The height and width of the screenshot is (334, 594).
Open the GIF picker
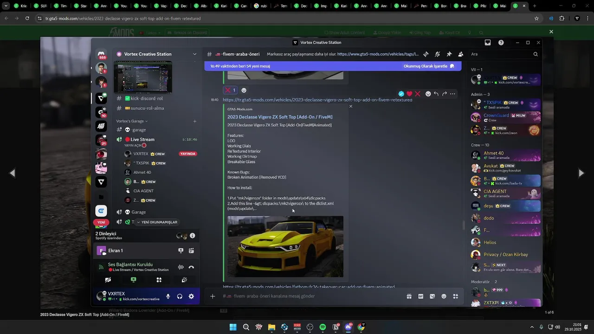[x=421, y=296]
